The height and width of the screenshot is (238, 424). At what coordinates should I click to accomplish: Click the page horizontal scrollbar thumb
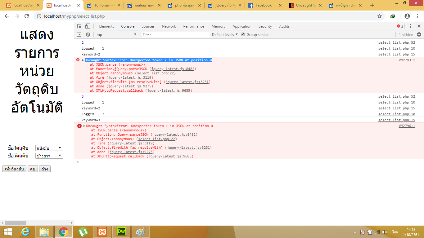(x=16, y=223)
